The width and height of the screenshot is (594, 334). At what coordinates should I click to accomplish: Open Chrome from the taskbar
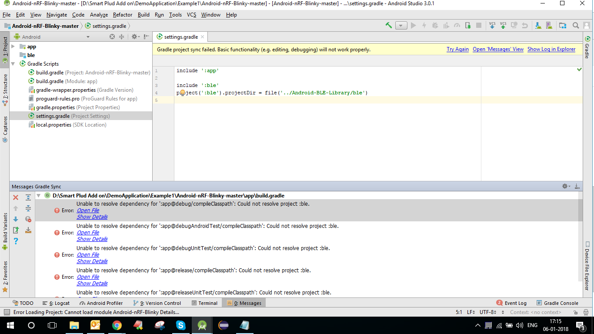117,325
